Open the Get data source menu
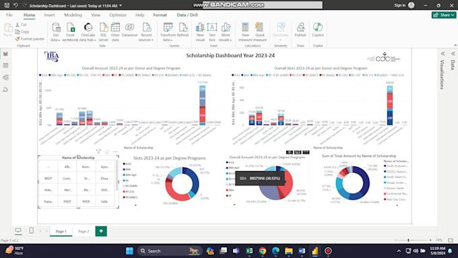458x258 pixels. coord(55,32)
